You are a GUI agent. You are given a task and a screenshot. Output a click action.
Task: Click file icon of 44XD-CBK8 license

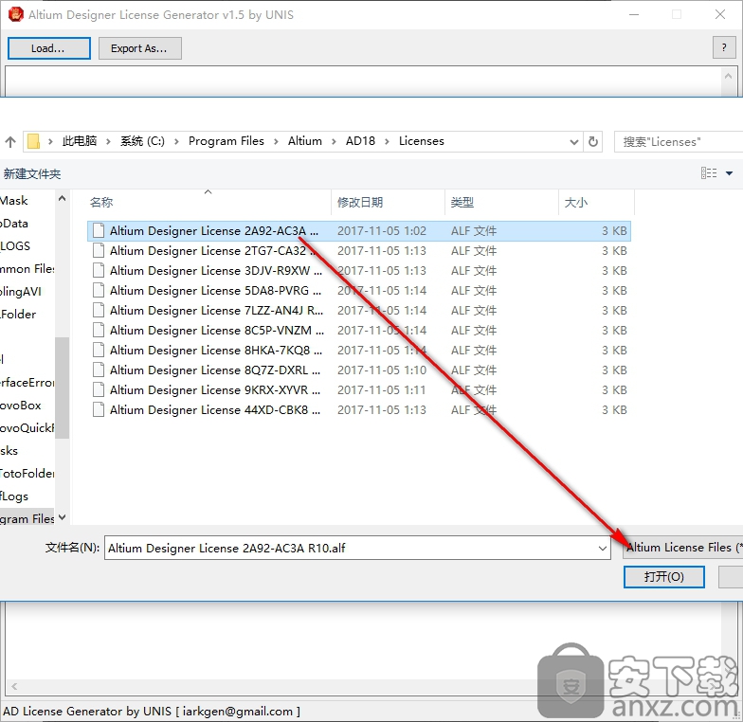pyautogui.click(x=99, y=409)
